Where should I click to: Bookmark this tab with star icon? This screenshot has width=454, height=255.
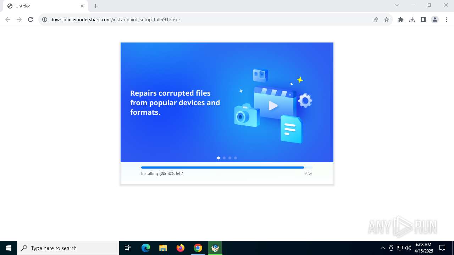click(x=387, y=19)
